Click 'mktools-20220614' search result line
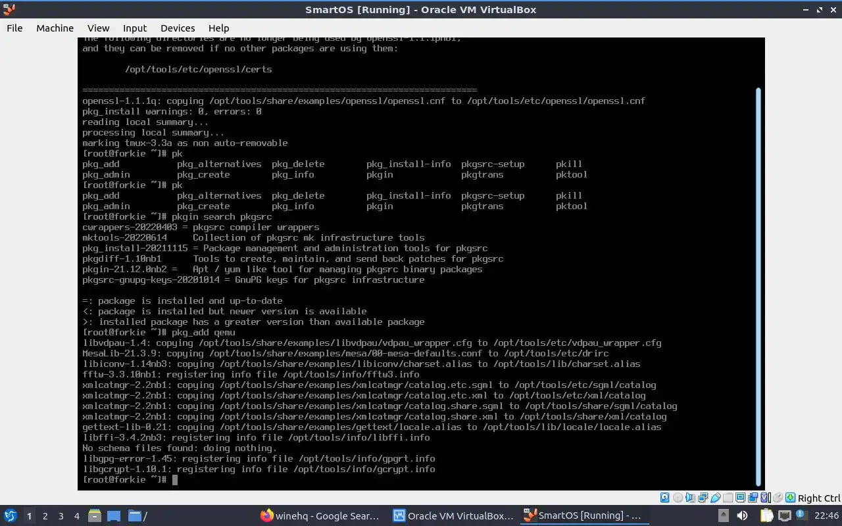The height and width of the screenshot is (526, 842). tap(253, 237)
